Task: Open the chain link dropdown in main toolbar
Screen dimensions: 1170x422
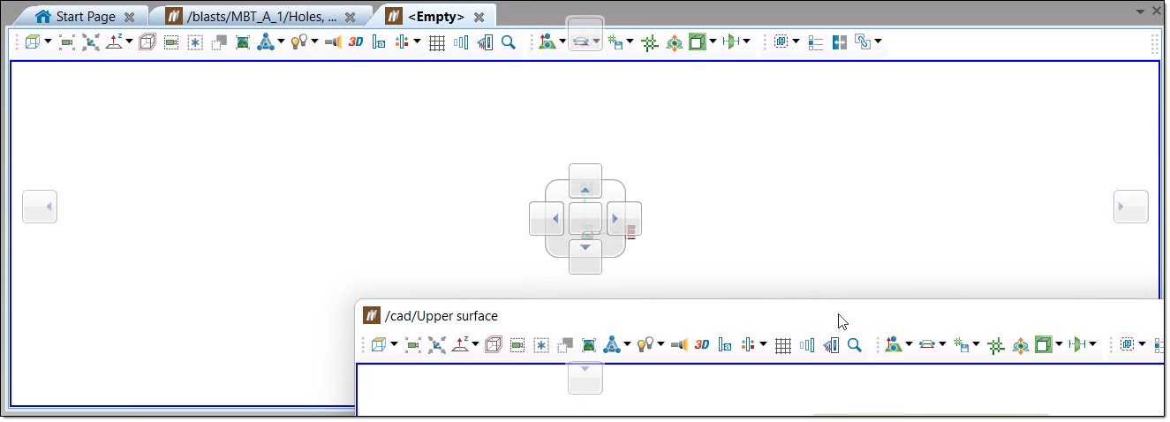Action: (x=878, y=41)
